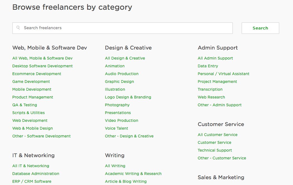Click Other - Design & Creative link
Image resolution: width=293 pixels, height=185 pixels.
click(129, 136)
